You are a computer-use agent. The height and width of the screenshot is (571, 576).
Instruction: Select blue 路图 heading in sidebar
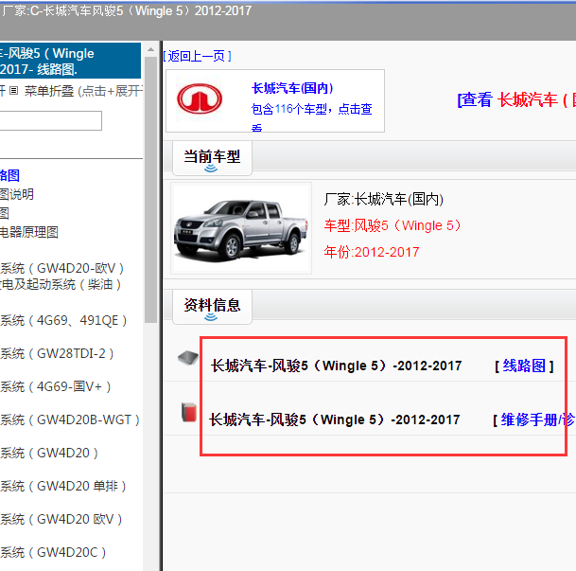[9, 175]
